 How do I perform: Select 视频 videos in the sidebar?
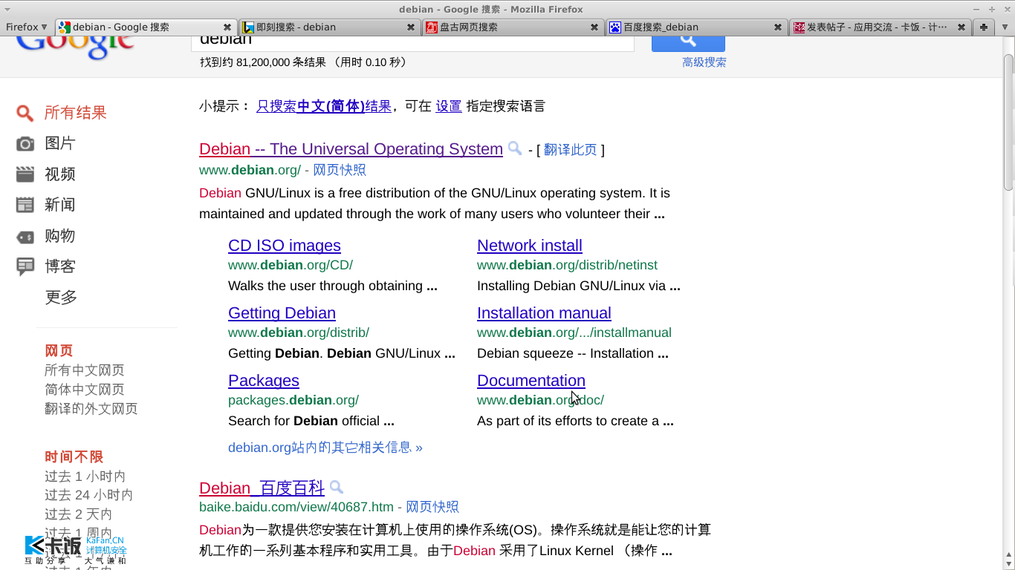[60, 174]
